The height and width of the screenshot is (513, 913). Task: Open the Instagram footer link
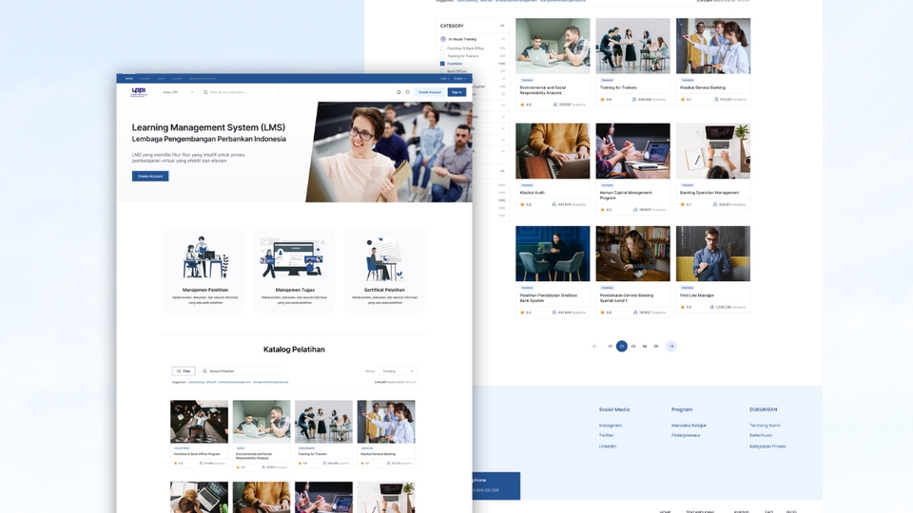tap(611, 426)
